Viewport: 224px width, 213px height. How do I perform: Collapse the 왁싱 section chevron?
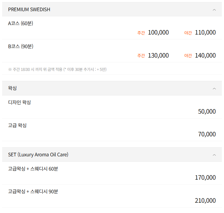214,88
